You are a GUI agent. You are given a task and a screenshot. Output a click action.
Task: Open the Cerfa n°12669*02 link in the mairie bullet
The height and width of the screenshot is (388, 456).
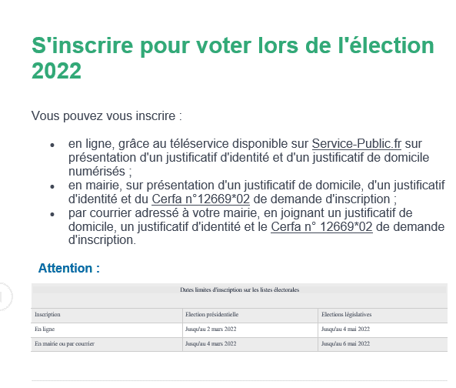pyautogui.click(x=201, y=199)
